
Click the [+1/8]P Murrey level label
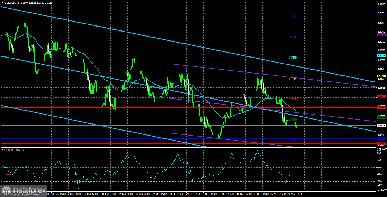tap(293, 37)
